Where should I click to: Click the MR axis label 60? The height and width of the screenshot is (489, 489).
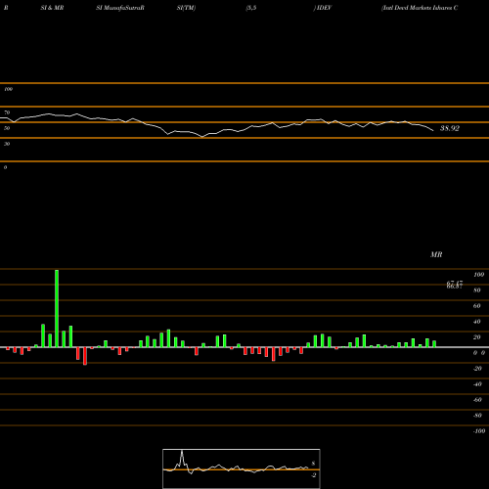point(477,306)
